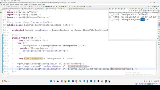
Task: Close the Console view tab
Action: pos(127,9)
